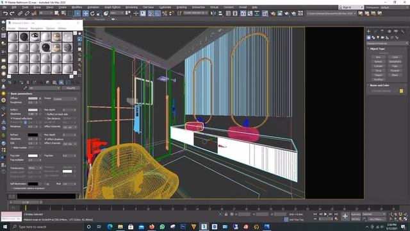Click the black Refract color swatch
The height and width of the screenshot is (231, 410).
[33, 135]
